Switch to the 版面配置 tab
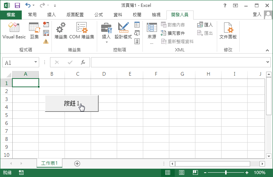273x177 pixels. 75,15
